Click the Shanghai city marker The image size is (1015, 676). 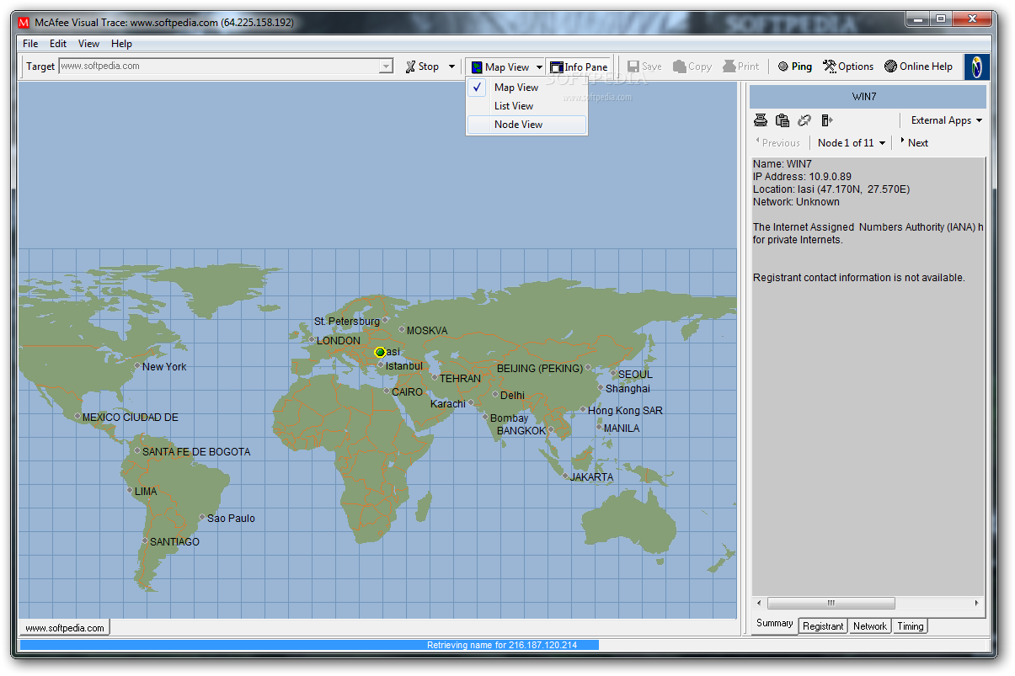[601, 388]
